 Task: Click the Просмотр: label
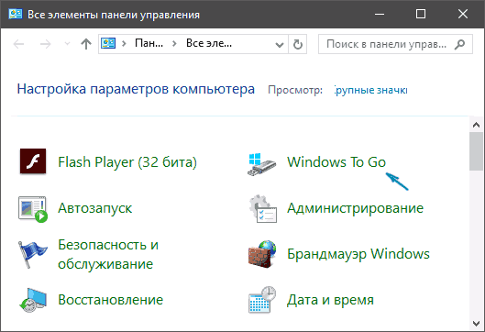(x=295, y=90)
